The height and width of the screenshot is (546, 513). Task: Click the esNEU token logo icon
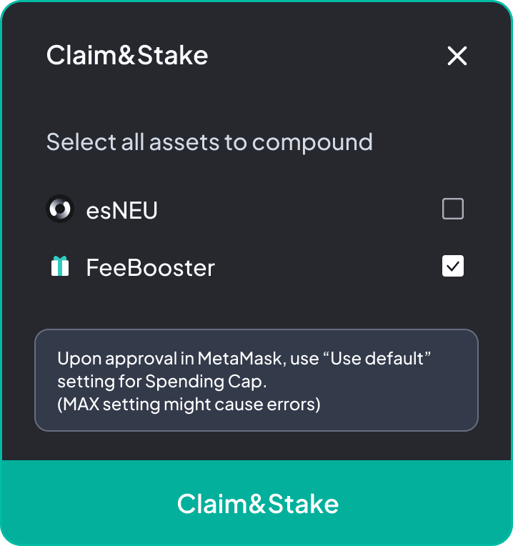[60, 209]
